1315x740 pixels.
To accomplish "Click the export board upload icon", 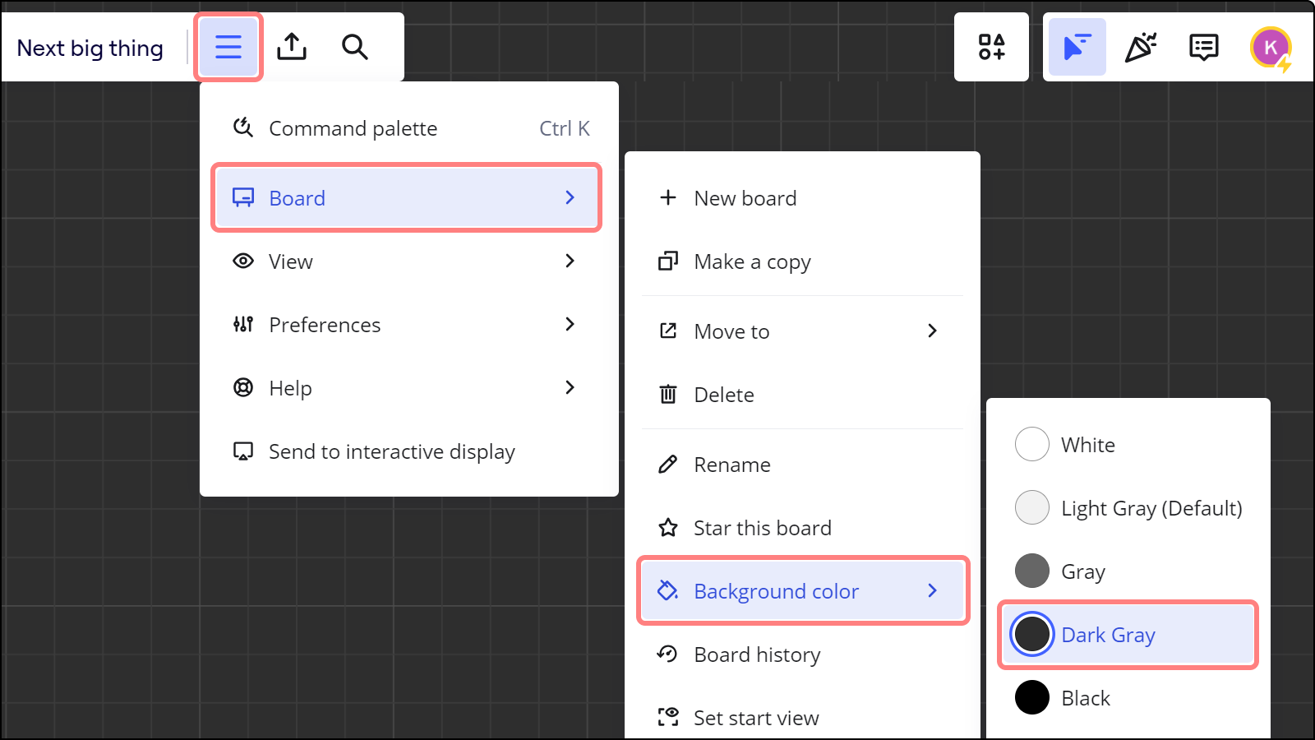I will click(292, 47).
